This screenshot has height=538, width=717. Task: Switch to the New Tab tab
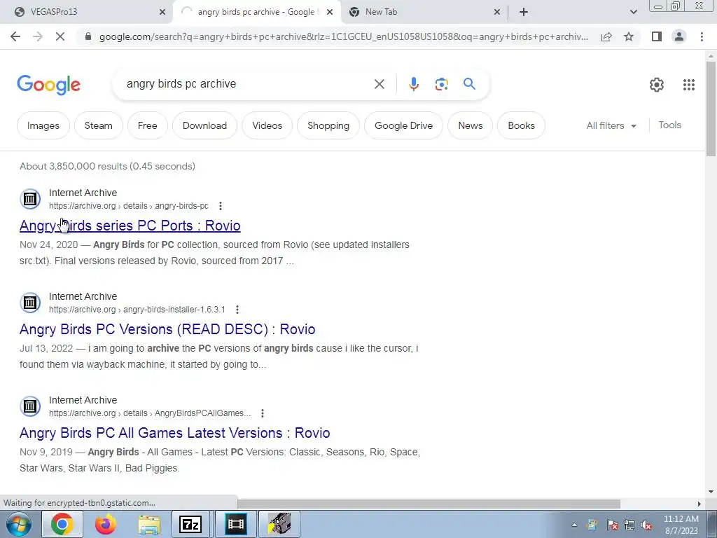pos(424,12)
